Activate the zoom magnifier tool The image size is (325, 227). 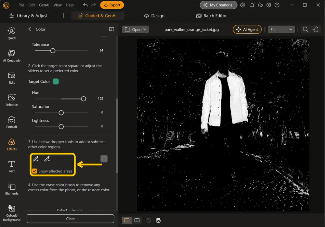(x=305, y=30)
